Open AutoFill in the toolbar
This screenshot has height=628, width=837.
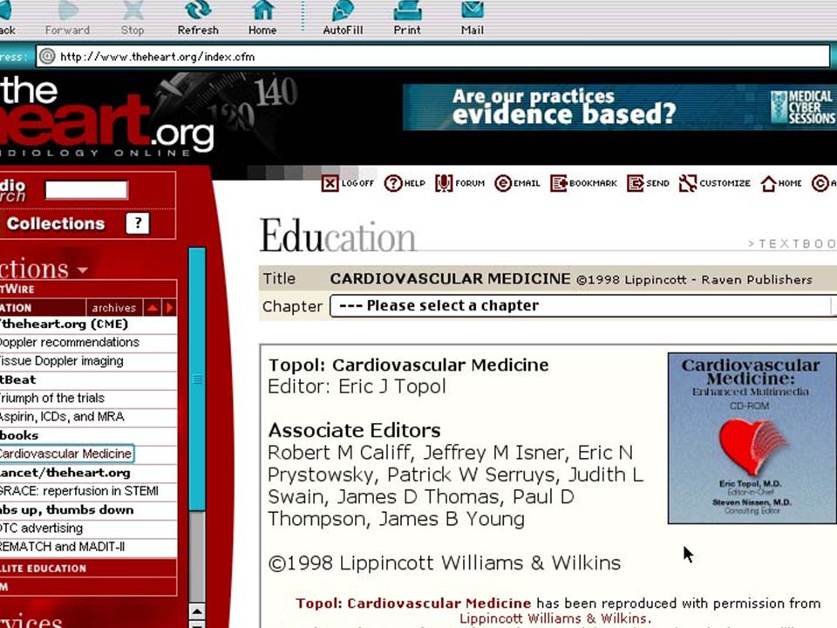[343, 18]
